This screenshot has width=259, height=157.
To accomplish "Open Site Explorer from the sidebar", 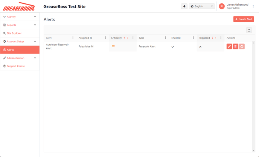I will click(x=14, y=33).
